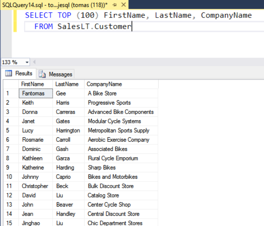Screen dimensions: 264x226
Task: Select the Fantomas cell in row 1
Action: pyautogui.click(x=36, y=93)
